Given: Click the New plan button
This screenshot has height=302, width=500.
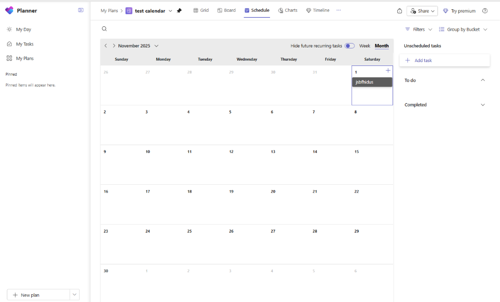Looking at the screenshot, I should [x=38, y=295].
